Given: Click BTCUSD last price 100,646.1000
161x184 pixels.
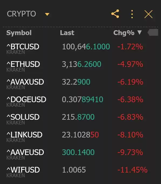Looking at the screenshot, I should pyautogui.click(x=86, y=47).
